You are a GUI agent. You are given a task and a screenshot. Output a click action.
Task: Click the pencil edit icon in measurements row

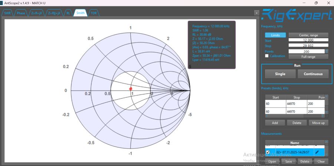point(317,152)
